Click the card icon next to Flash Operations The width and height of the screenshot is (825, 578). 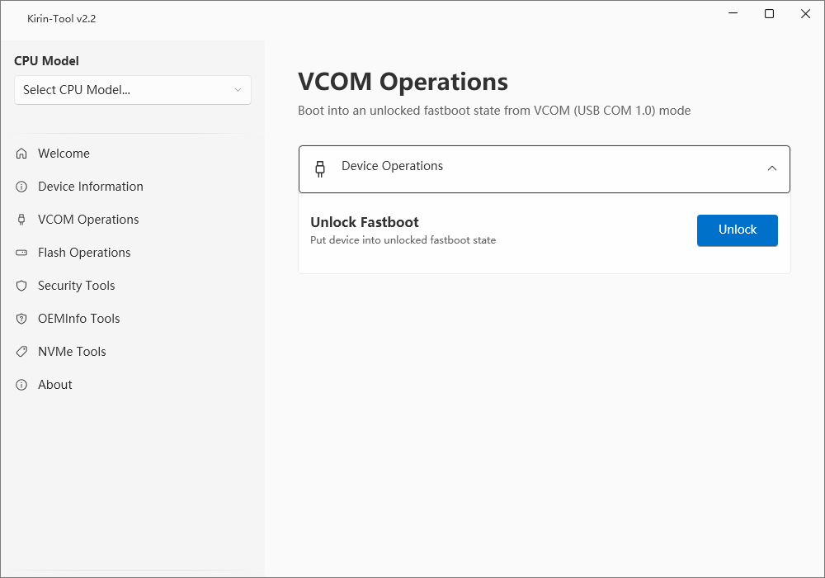click(x=20, y=252)
